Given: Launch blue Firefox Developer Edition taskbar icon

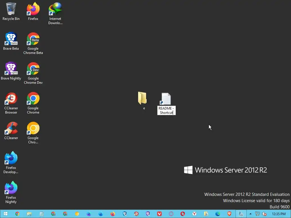Looking at the screenshot, I should (101, 214).
